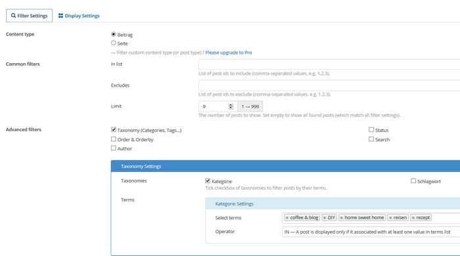Remove the DIY term tag

click(x=325, y=218)
